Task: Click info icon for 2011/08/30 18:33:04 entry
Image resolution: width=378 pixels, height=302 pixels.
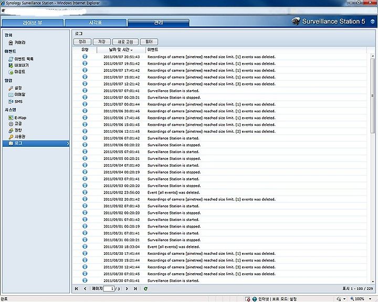Action: coord(85,246)
